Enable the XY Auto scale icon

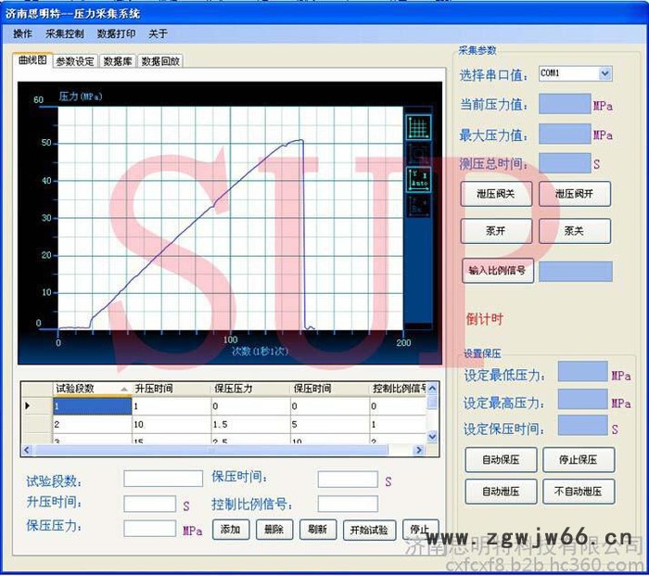[x=417, y=177]
